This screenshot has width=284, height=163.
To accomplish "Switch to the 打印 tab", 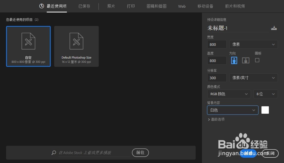I will coord(131,6).
